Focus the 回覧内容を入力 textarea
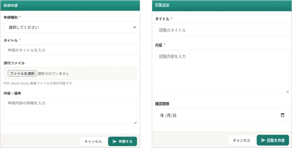 click(222, 71)
